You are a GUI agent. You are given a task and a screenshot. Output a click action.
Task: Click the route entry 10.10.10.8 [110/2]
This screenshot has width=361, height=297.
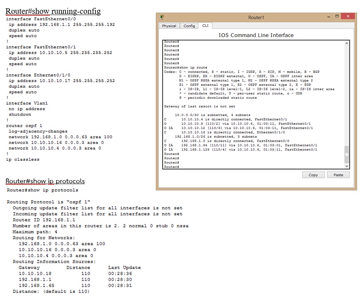click(x=238, y=124)
